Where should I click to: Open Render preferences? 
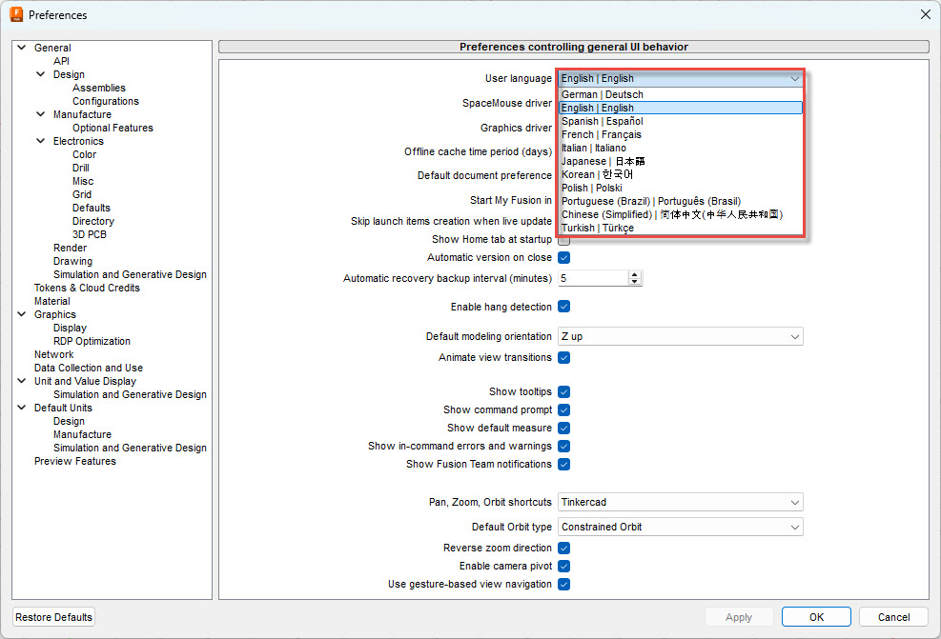pyautogui.click(x=71, y=248)
